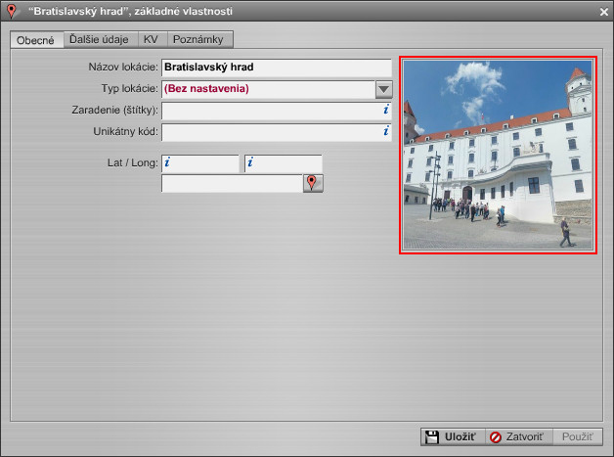Click the info icon in the latitude field
Screen dimensions: 614x457
coord(167,162)
